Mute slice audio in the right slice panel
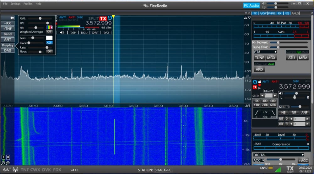Image resolution: width=314 pixels, height=174 pixels. click(281, 93)
